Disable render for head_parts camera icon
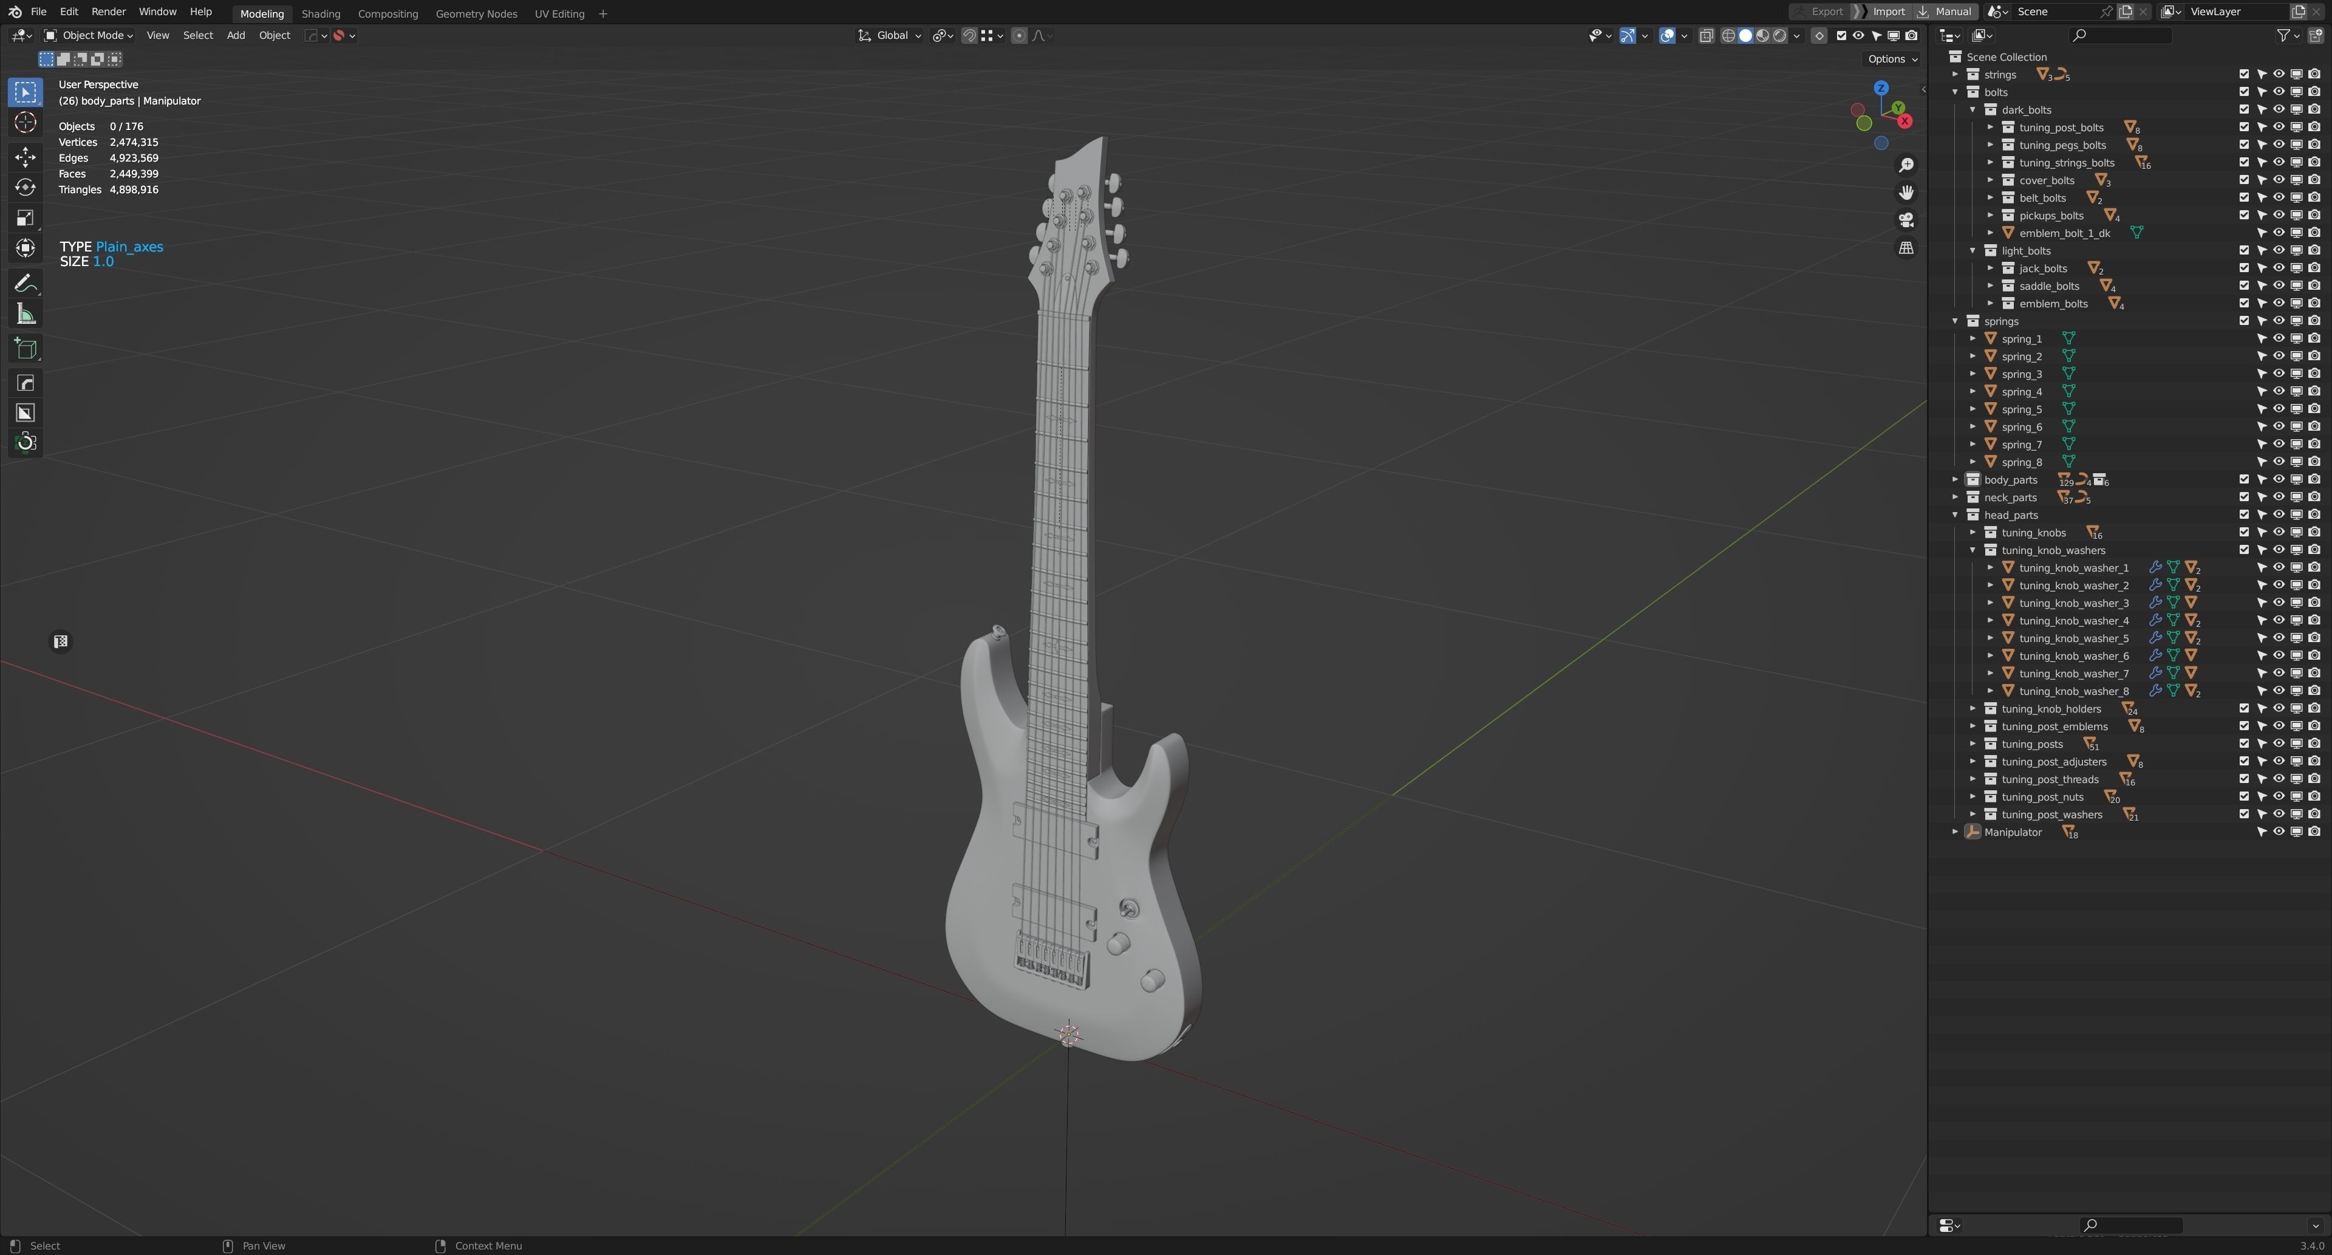The image size is (2332, 1255). [x=2314, y=515]
